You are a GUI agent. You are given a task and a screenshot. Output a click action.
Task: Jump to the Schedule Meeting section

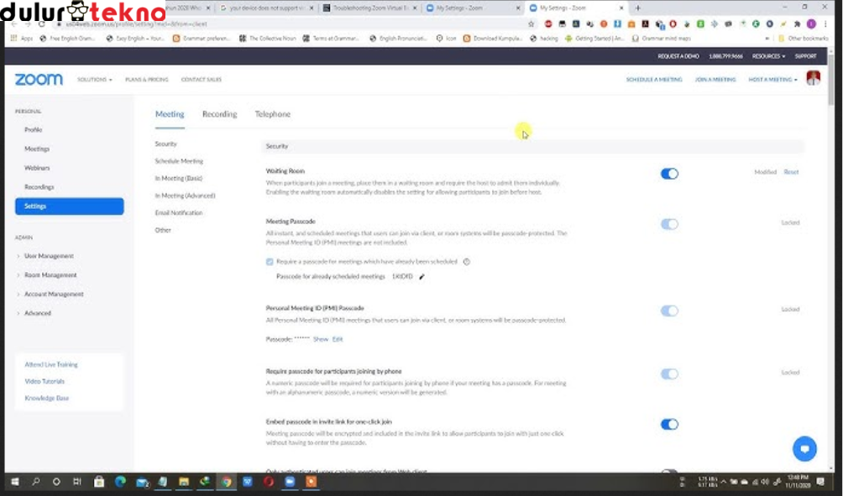point(179,161)
